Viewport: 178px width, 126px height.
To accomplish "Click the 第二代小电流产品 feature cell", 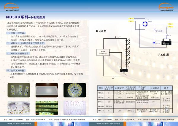I will coord(166,100).
